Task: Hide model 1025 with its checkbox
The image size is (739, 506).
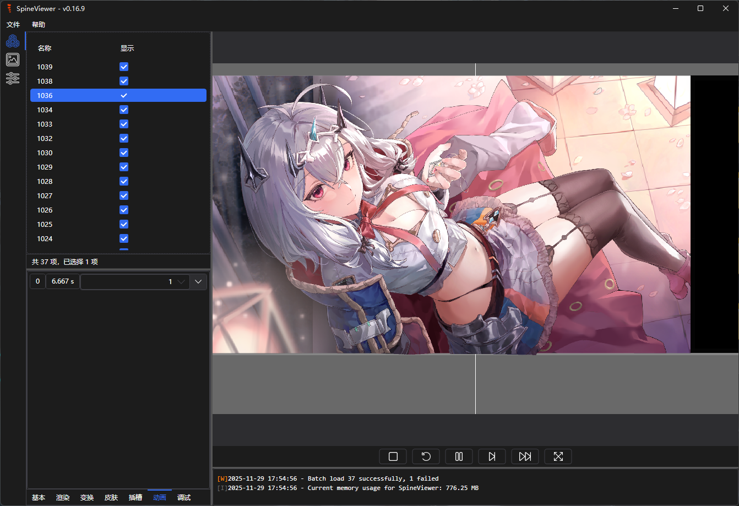Action: click(124, 224)
